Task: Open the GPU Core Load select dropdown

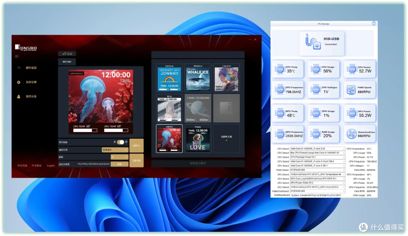Action: point(317,179)
